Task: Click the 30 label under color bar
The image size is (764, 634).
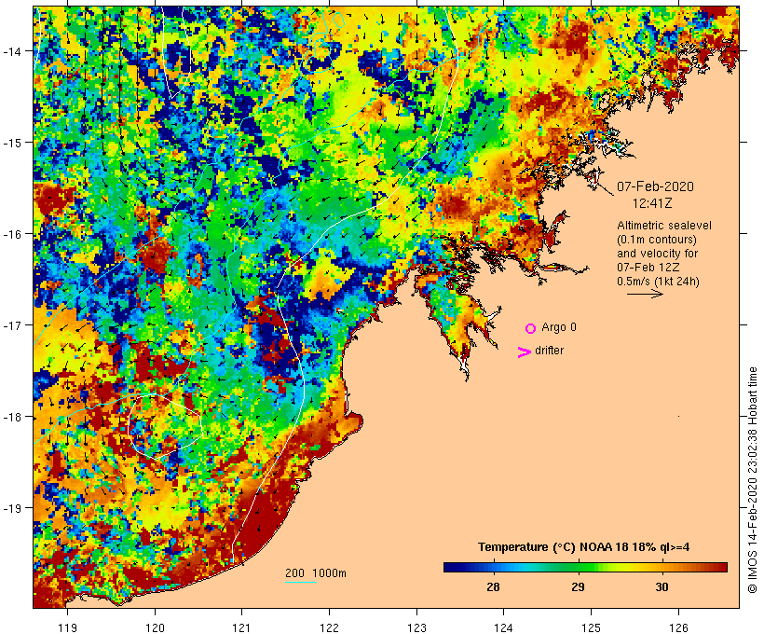Action: [x=662, y=586]
